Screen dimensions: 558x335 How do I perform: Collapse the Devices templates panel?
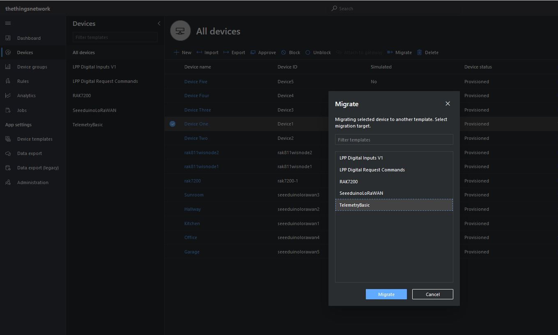159,23
